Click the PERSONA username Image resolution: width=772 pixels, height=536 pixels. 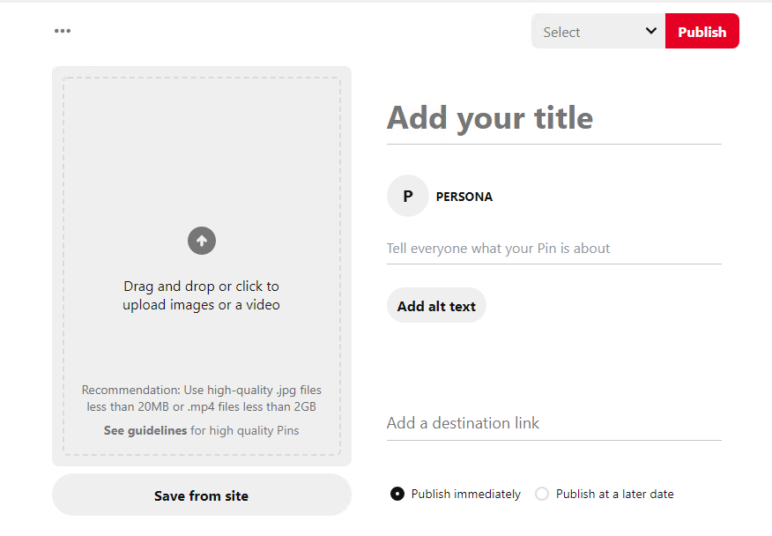tap(464, 197)
